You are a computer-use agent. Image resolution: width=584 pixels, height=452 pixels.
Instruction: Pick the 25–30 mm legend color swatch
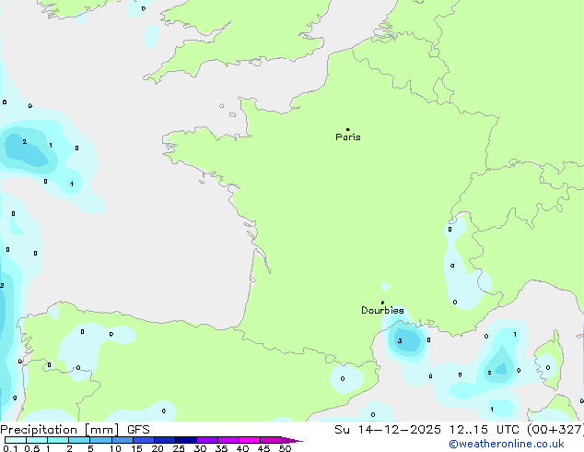click(x=185, y=440)
